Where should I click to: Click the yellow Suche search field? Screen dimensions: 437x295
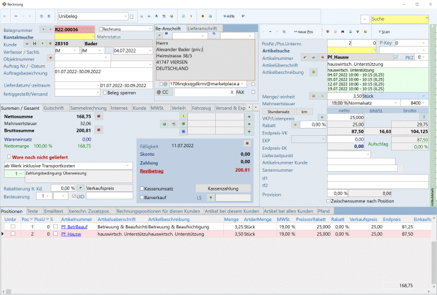click(400, 19)
